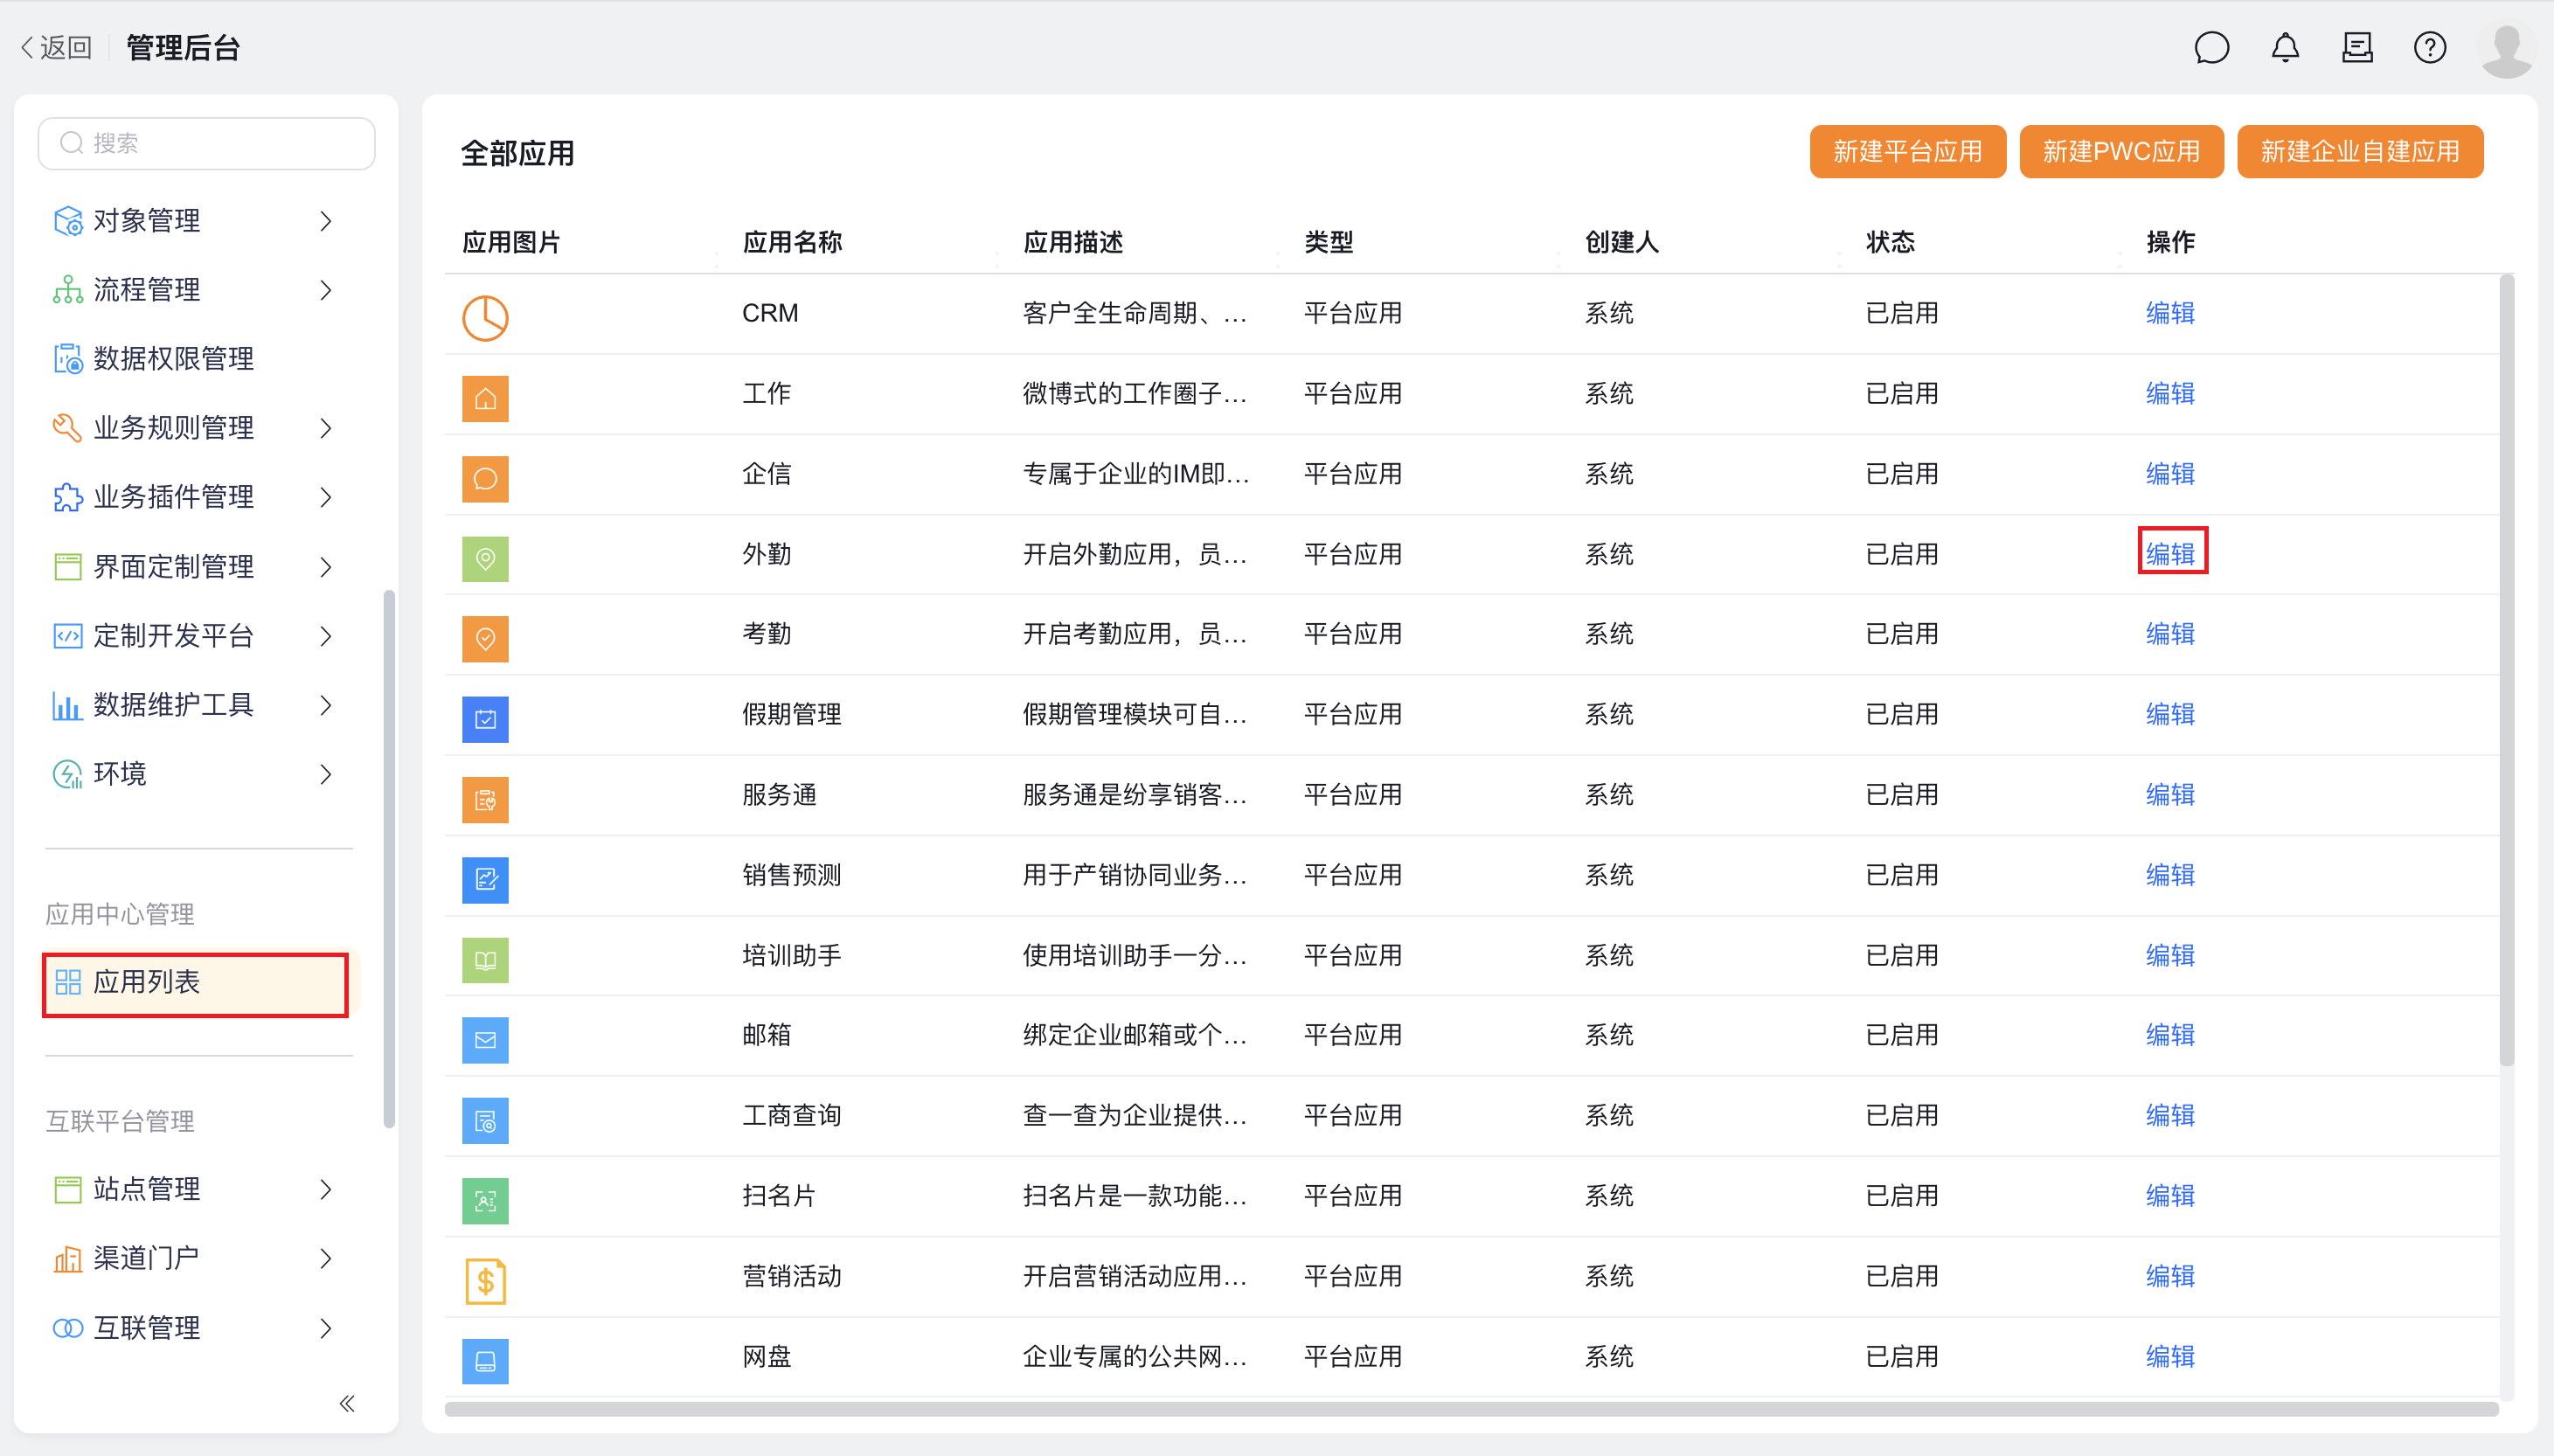Go back with the 返回 link
The height and width of the screenshot is (1456, 2554).
(x=56, y=47)
